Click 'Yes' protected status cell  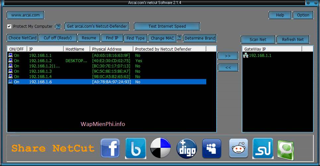pyautogui.click(x=139, y=61)
